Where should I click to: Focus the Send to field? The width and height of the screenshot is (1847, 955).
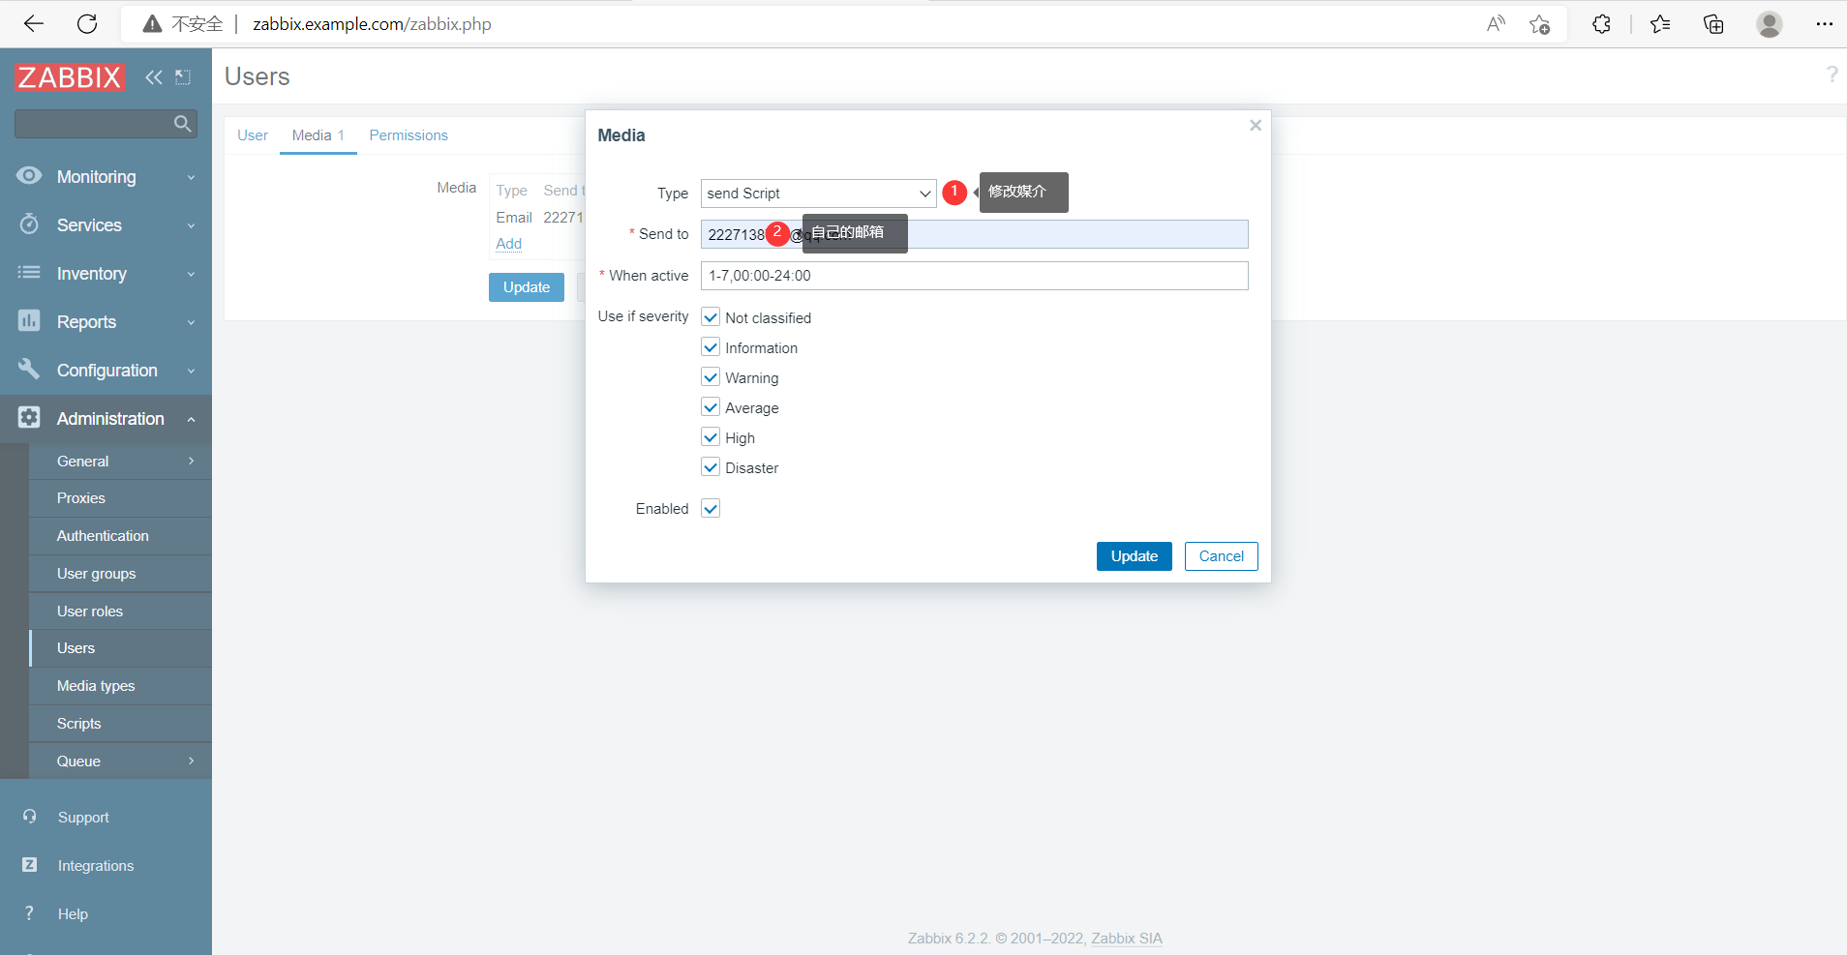coord(975,234)
